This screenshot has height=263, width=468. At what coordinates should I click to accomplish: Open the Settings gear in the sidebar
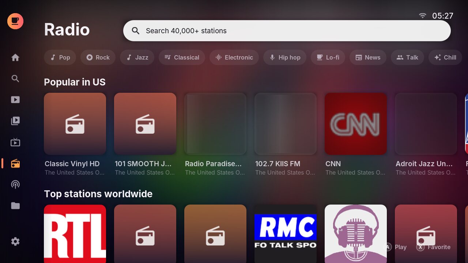(15, 241)
